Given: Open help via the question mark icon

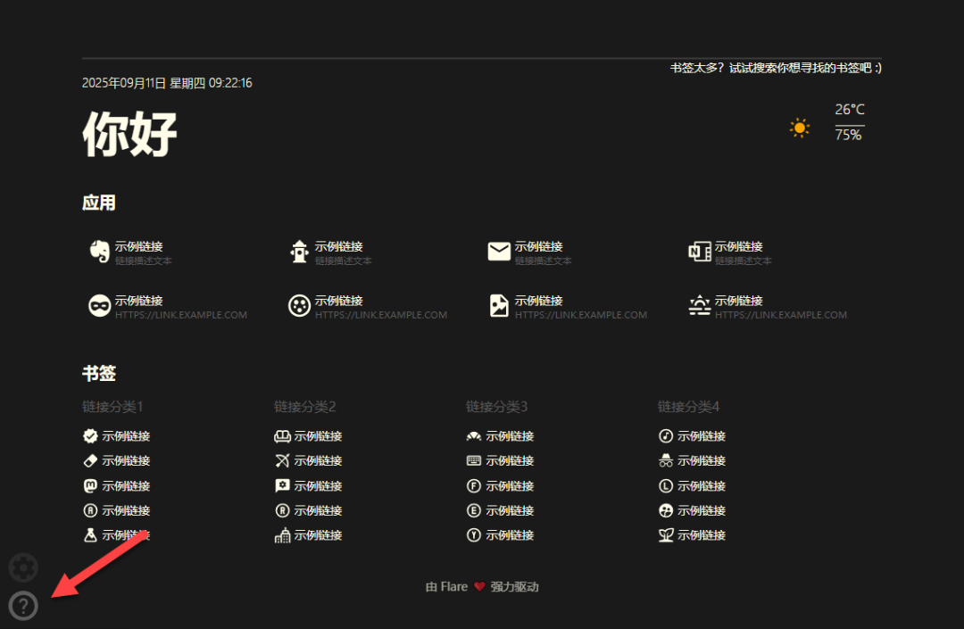Looking at the screenshot, I should tap(23, 606).
